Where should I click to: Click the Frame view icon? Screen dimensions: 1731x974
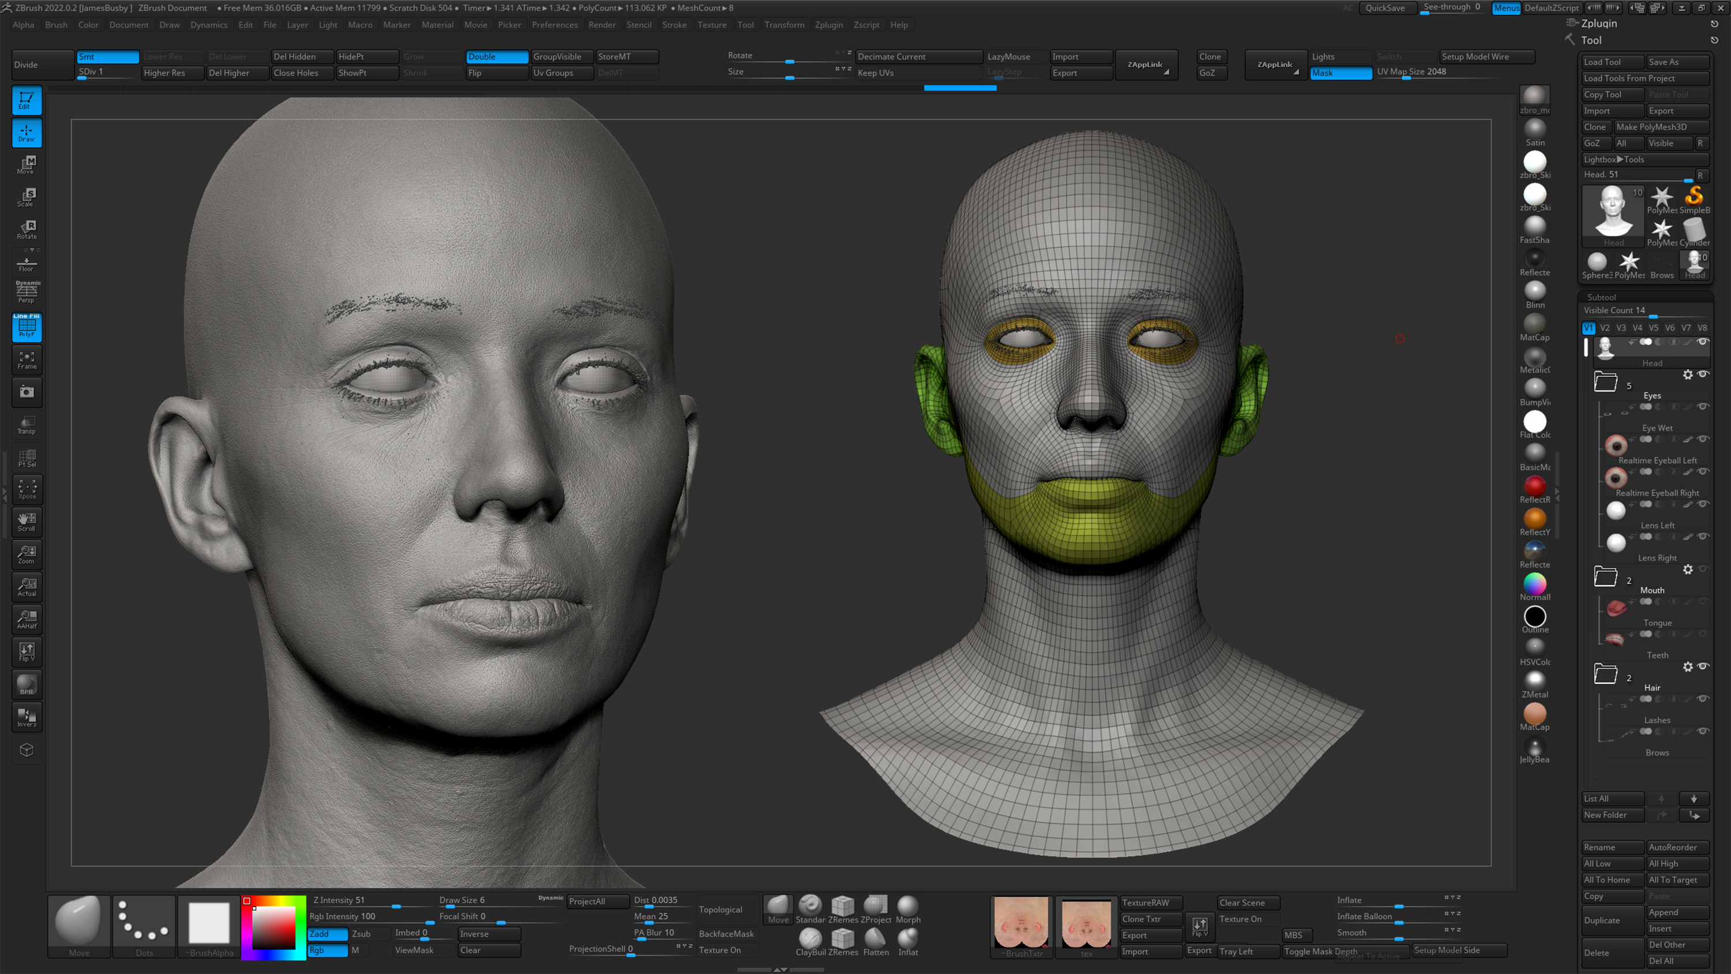pos(27,359)
